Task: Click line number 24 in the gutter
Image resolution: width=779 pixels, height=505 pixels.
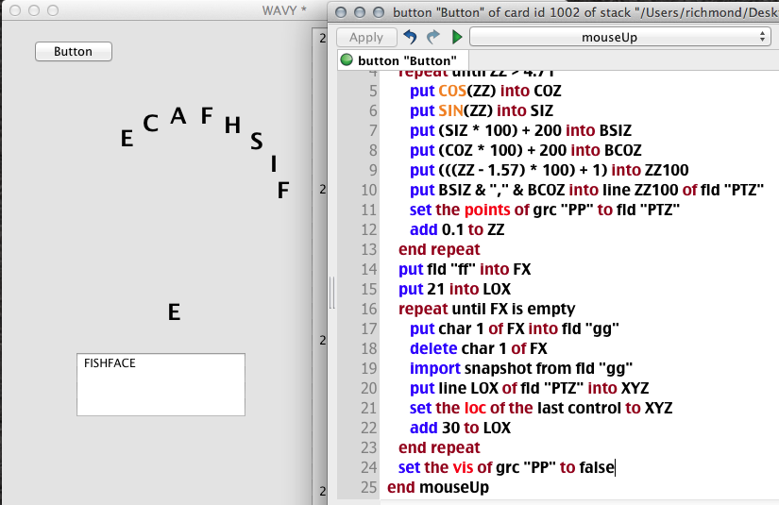Action: tap(367, 467)
